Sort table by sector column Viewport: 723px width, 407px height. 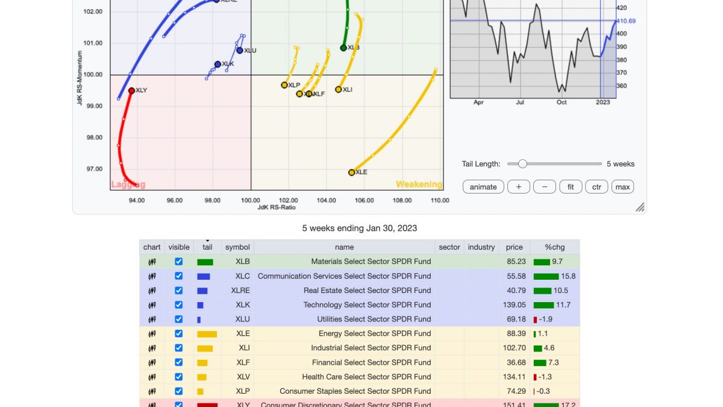[x=449, y=247]
